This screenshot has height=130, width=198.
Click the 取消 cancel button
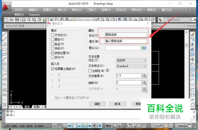coord(118,104)
